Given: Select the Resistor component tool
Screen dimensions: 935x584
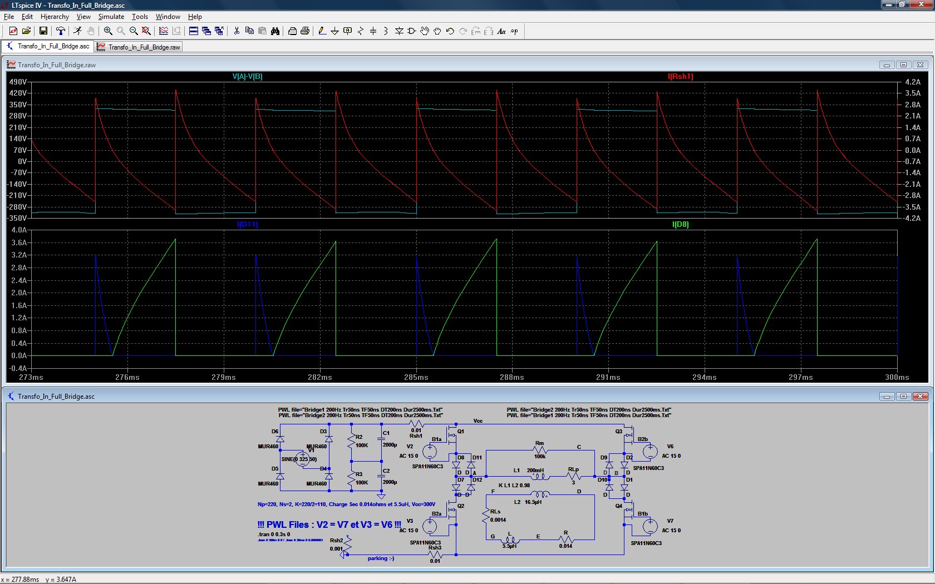Looking at the screenshot, I should point(360,31).
